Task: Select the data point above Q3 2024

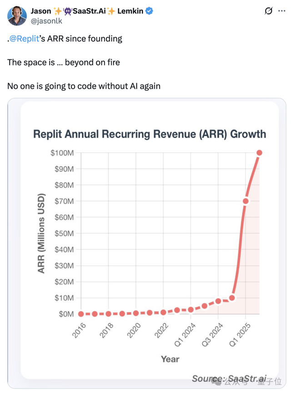Action: [x=218, y=301]
